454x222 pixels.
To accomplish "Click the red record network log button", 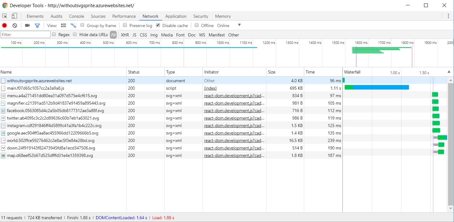I will coord(4,26).
